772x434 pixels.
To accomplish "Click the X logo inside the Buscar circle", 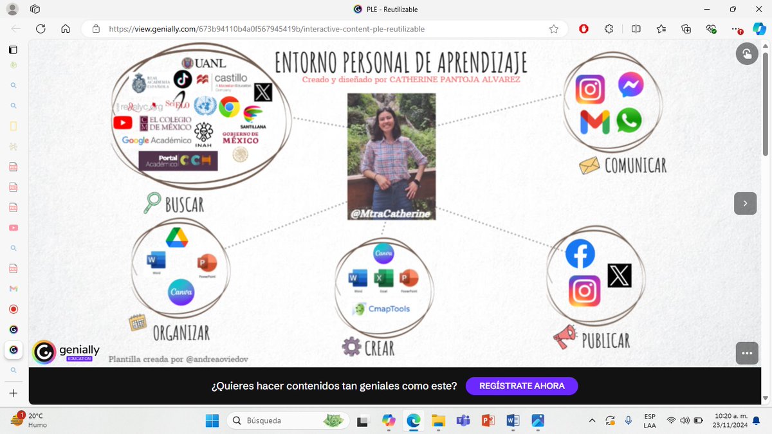I will coord(262,93).
